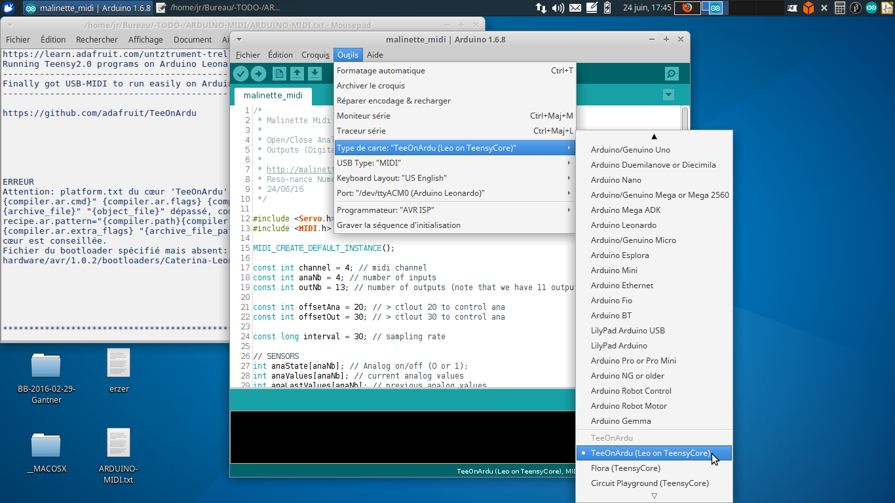This screenshot has width=895, height=503.
Task: Click the Firefox icon in top panel
Action: click(687, 8)
